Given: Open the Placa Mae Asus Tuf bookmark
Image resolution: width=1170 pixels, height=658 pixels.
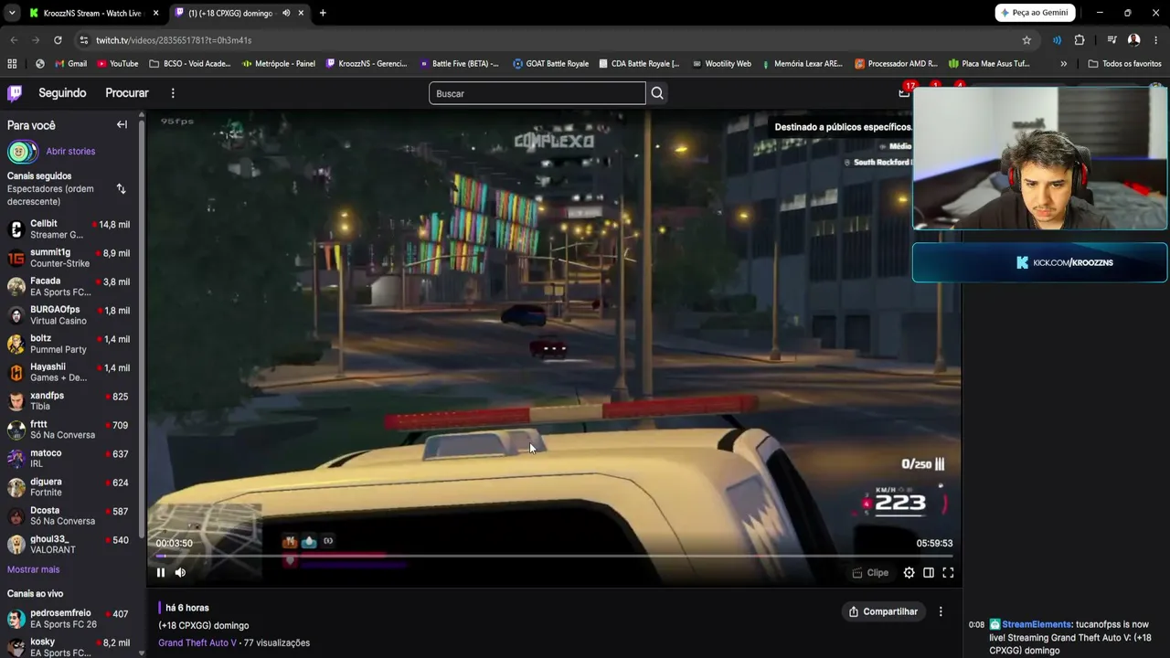Looking at the screenshot, I should point(989,64).
